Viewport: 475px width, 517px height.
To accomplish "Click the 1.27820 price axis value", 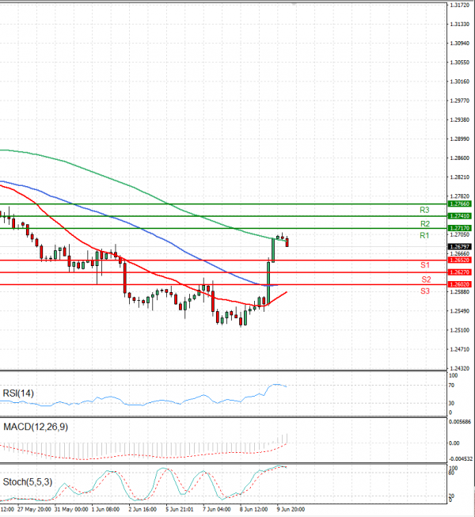I will point(459,196).
